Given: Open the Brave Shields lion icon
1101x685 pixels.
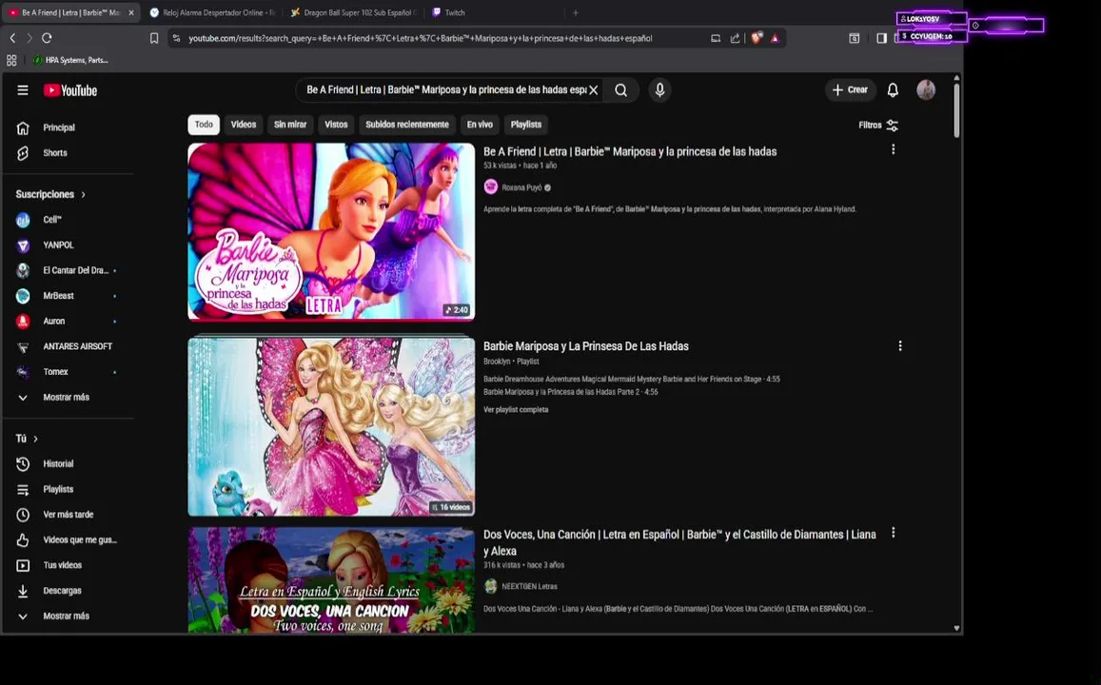Looking at the screenshot, I should (757, 39).
